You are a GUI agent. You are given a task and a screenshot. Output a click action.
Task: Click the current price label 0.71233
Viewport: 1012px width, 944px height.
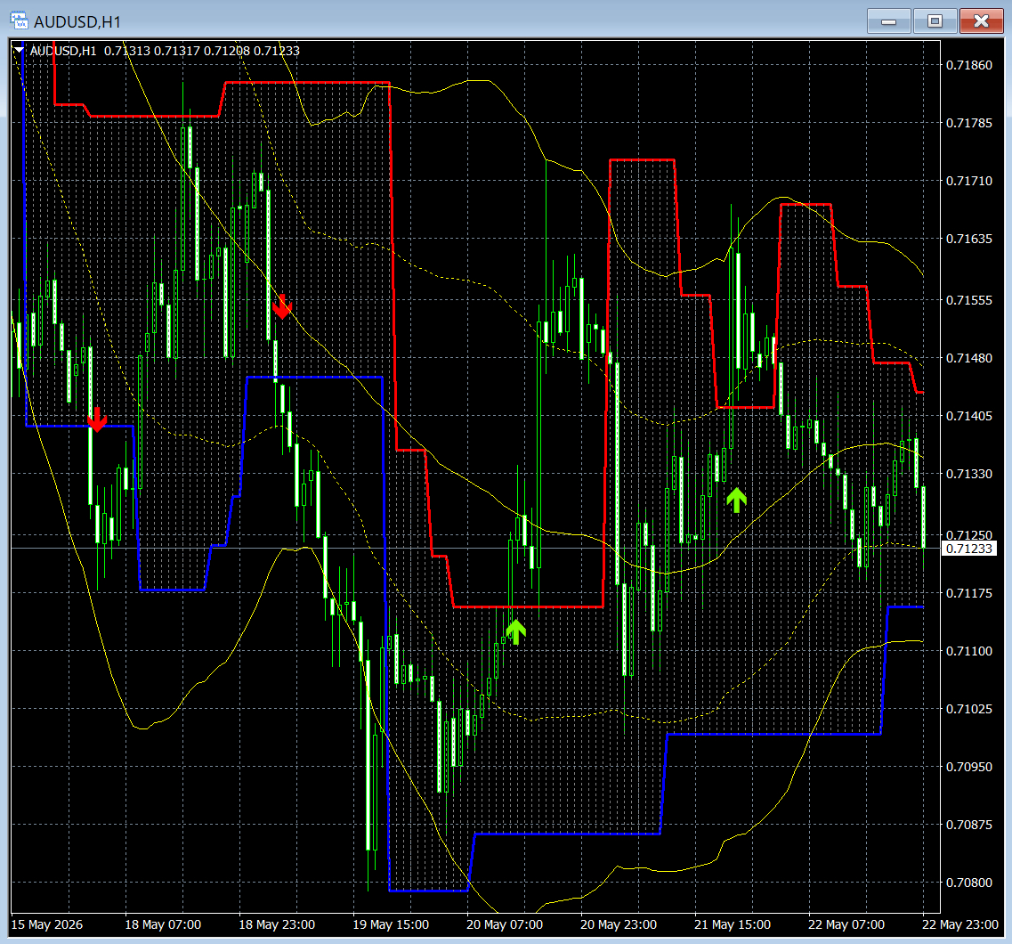coord(968,549)
